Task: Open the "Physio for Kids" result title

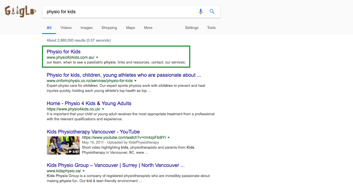Action: click(x=64, y=52)
